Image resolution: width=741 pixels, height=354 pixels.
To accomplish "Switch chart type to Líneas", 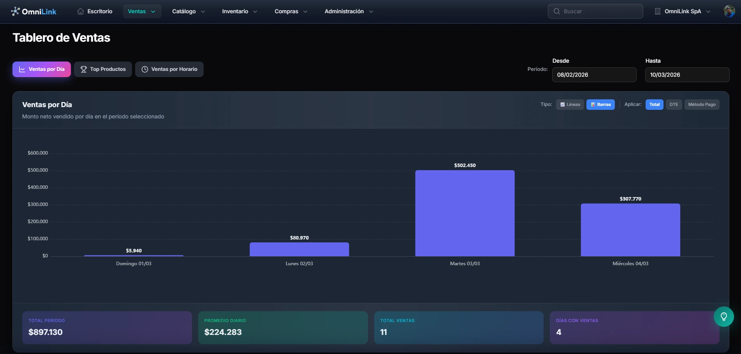I will (570, 104).
